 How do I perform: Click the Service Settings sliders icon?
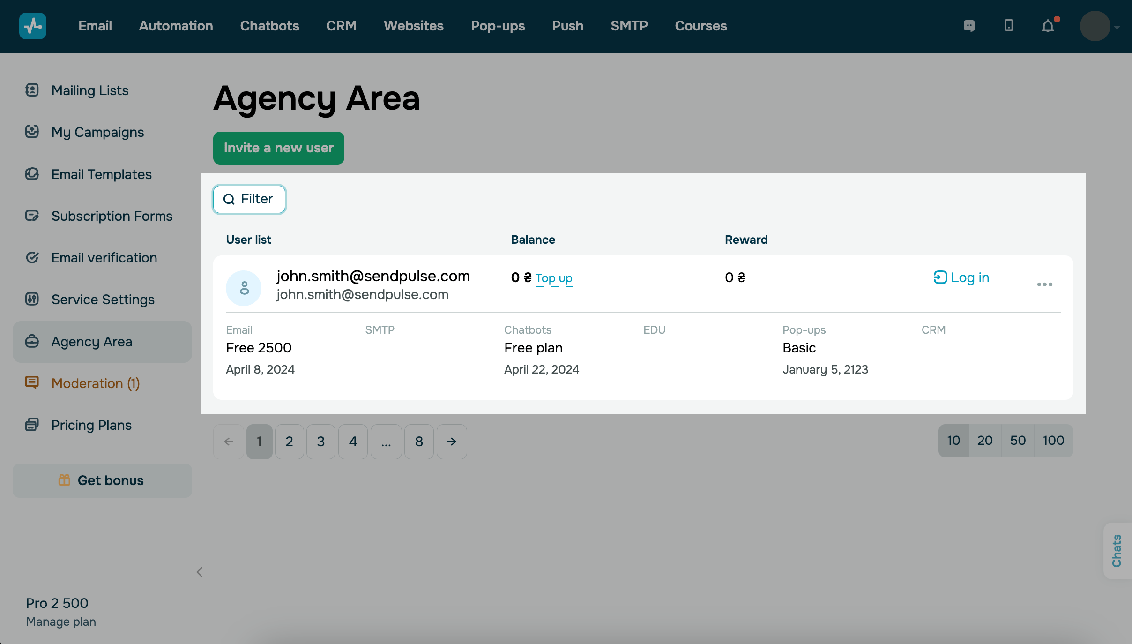pos(32,299)
